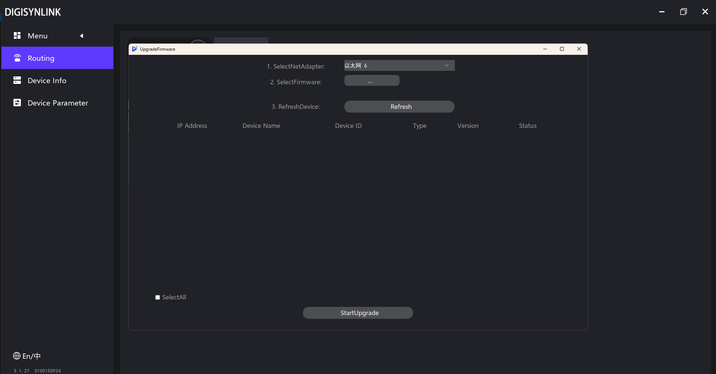716x374 pixels.
Task: Click the net adapter dropdown chevron
Action: [x=447, y=65]
